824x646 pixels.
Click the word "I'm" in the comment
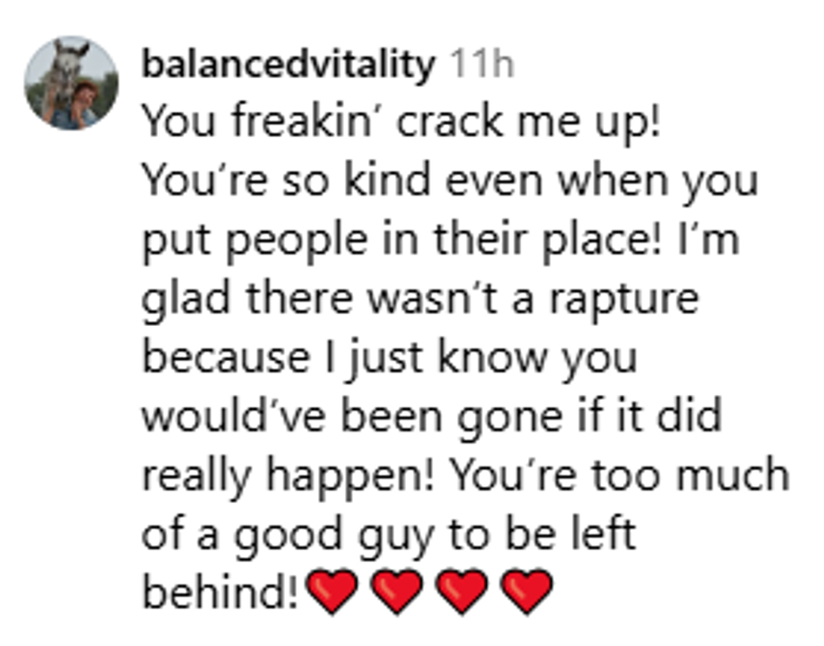click(x=712, y=241)
